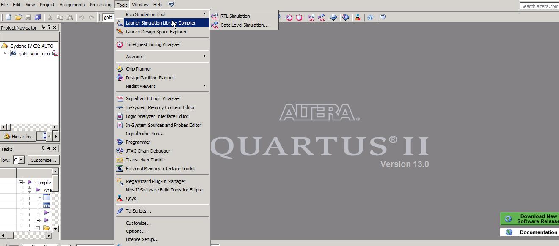Collapse the Ana task subtree node

click(29, 190)
